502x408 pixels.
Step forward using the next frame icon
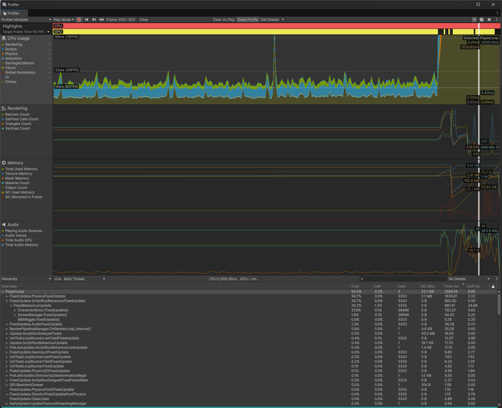(94, 20)
